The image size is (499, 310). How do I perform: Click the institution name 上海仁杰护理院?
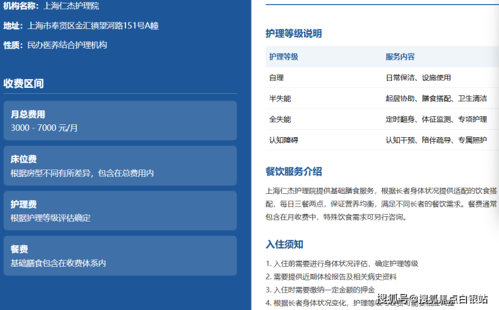pos(71,5)
